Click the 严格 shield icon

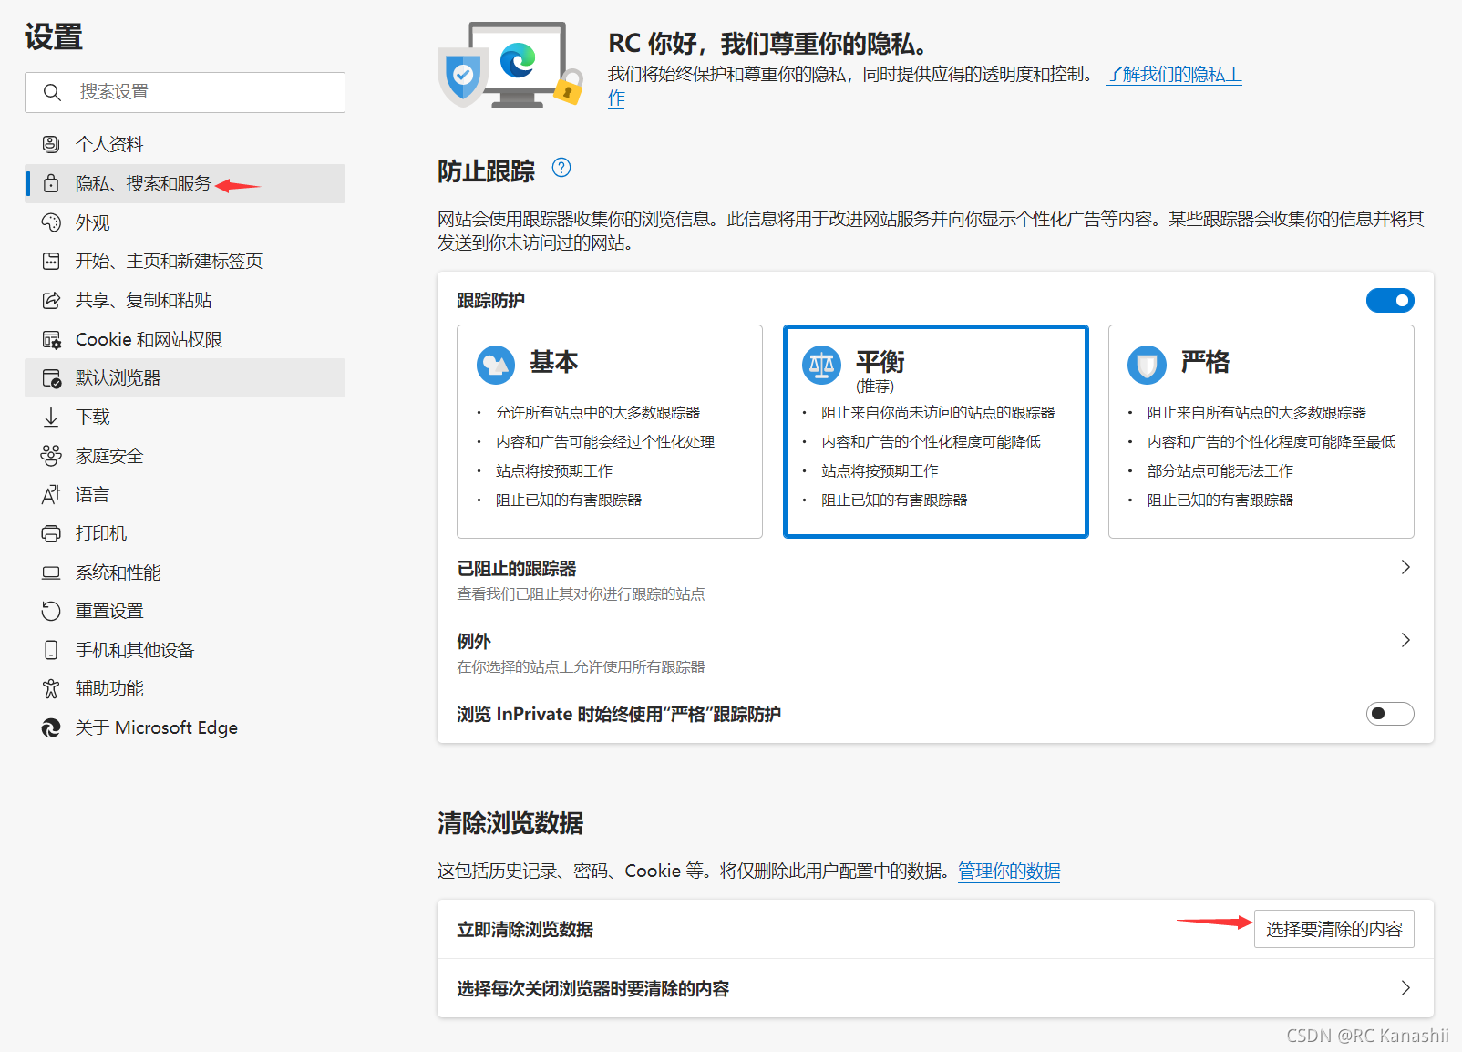pyautogui.click(x=1147, y=365)
